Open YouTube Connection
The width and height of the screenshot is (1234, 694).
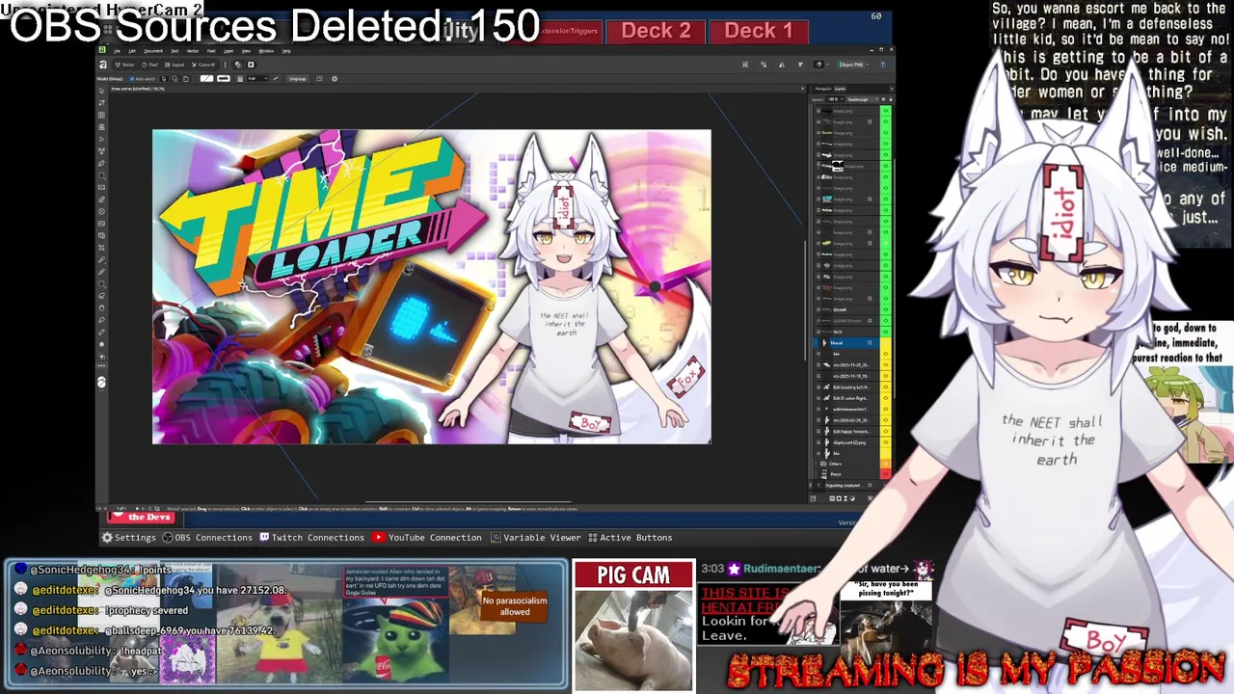click(x=427, y=537)
